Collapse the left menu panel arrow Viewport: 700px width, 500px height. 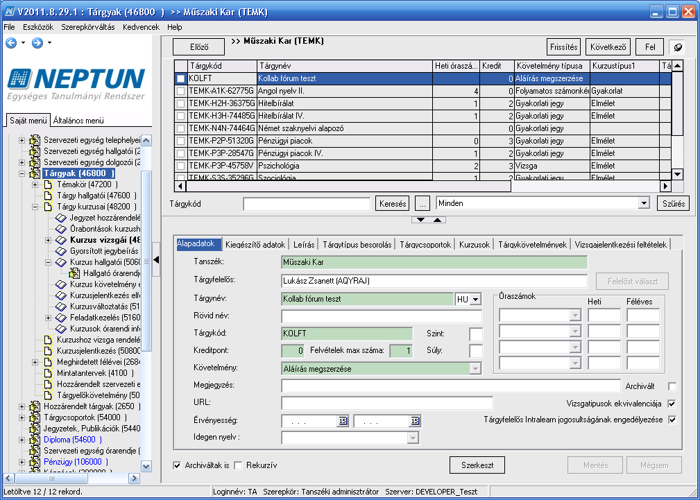click(156, 259)
